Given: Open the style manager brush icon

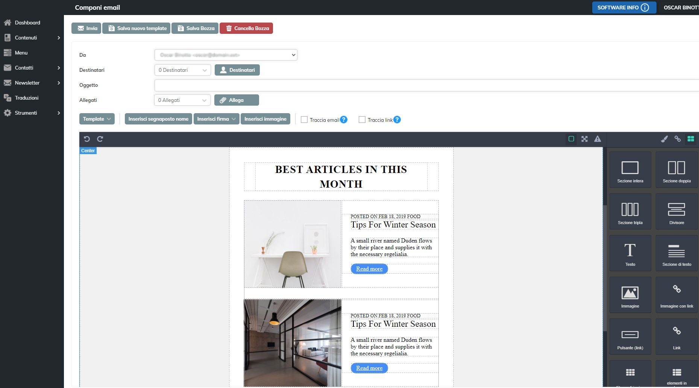Looking at the screenshot, I should coord(664,139).
